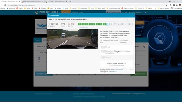Screen dimensions: 182x102
Task: Click the browser address bar URL
Action: (x=23, y=5)
